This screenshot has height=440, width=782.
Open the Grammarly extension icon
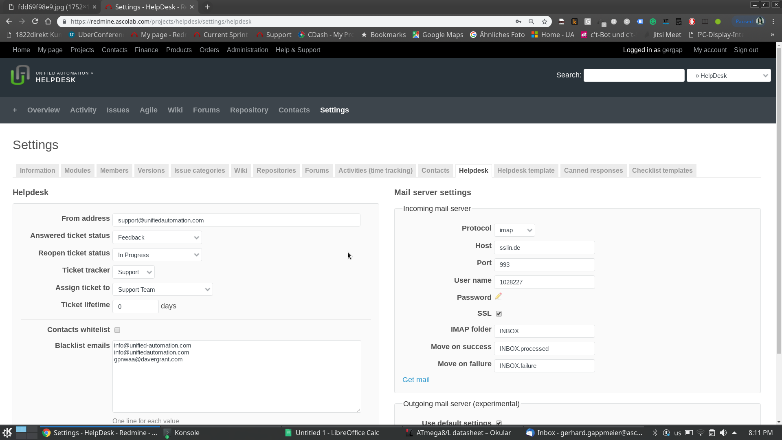[653, 22]
